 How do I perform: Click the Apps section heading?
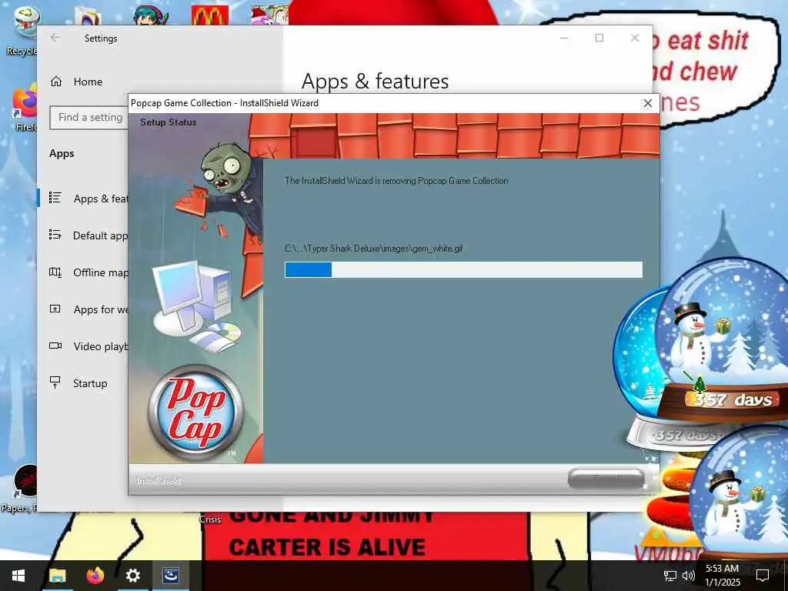62,153
